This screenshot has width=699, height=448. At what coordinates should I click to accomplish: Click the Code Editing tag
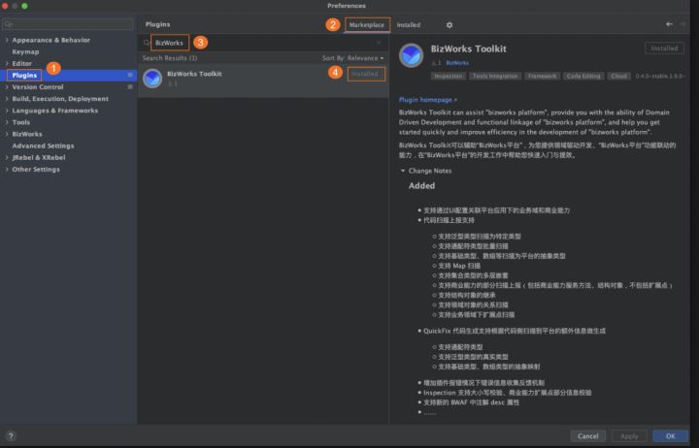click(x=583, y=77)
